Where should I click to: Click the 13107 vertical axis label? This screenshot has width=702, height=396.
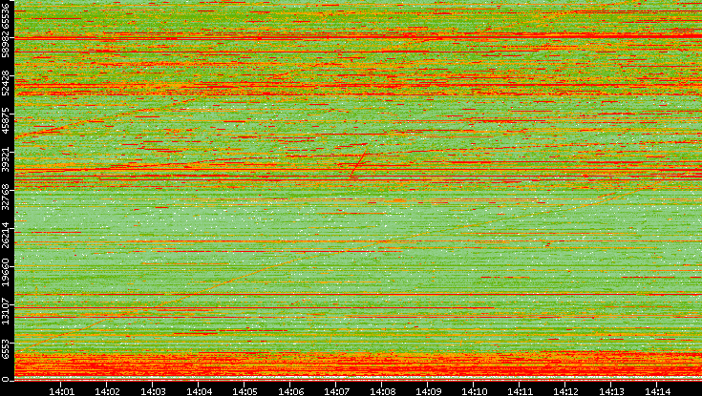pyautogui.click(x=7, y=312)
